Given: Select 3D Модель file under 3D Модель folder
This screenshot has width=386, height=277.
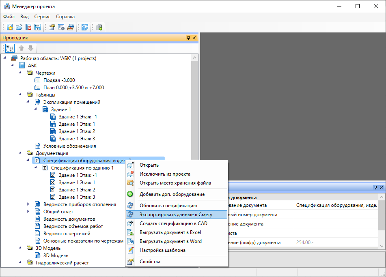Looking at the screenshot, I should pyautogui.click(x=56, y=256).
